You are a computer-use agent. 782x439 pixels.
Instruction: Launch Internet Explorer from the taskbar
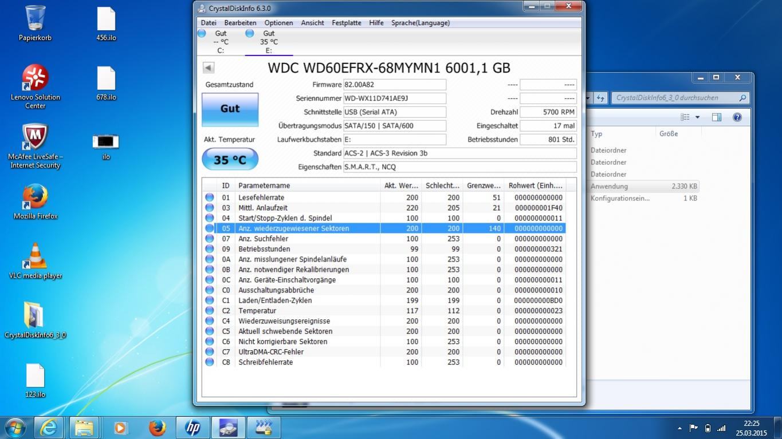[49, 428]
